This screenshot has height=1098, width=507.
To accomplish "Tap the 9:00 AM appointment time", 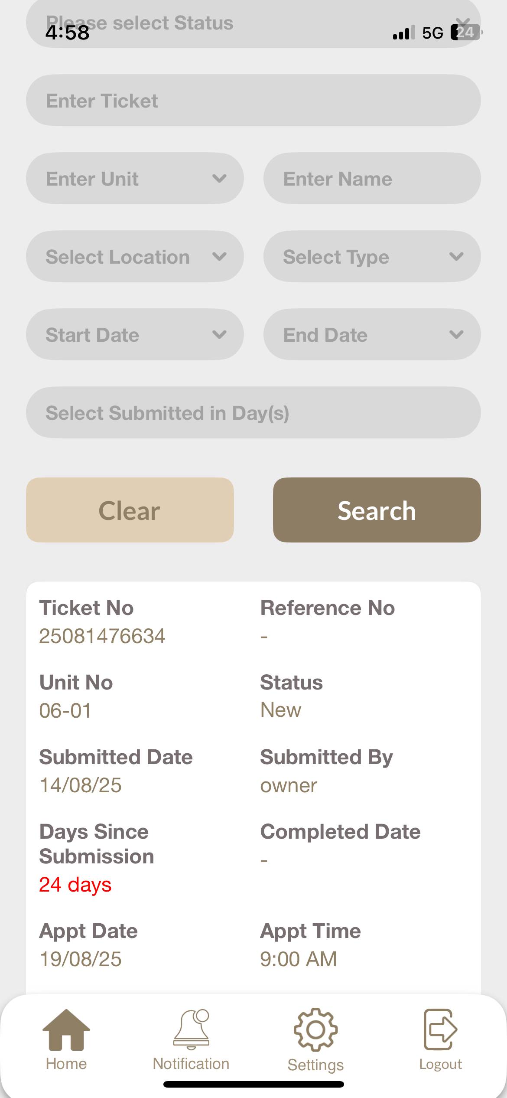I will click(299, 959).
